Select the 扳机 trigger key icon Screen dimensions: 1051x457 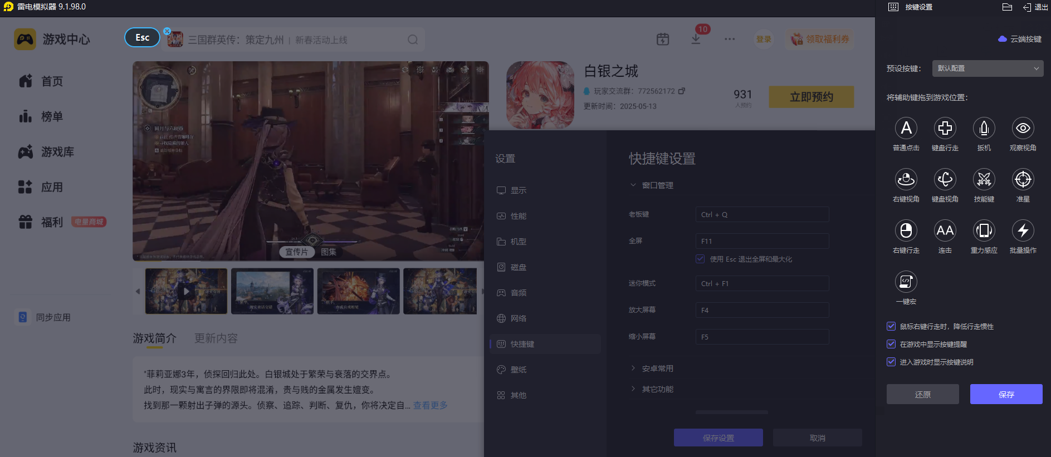click(x=984, y=128)
